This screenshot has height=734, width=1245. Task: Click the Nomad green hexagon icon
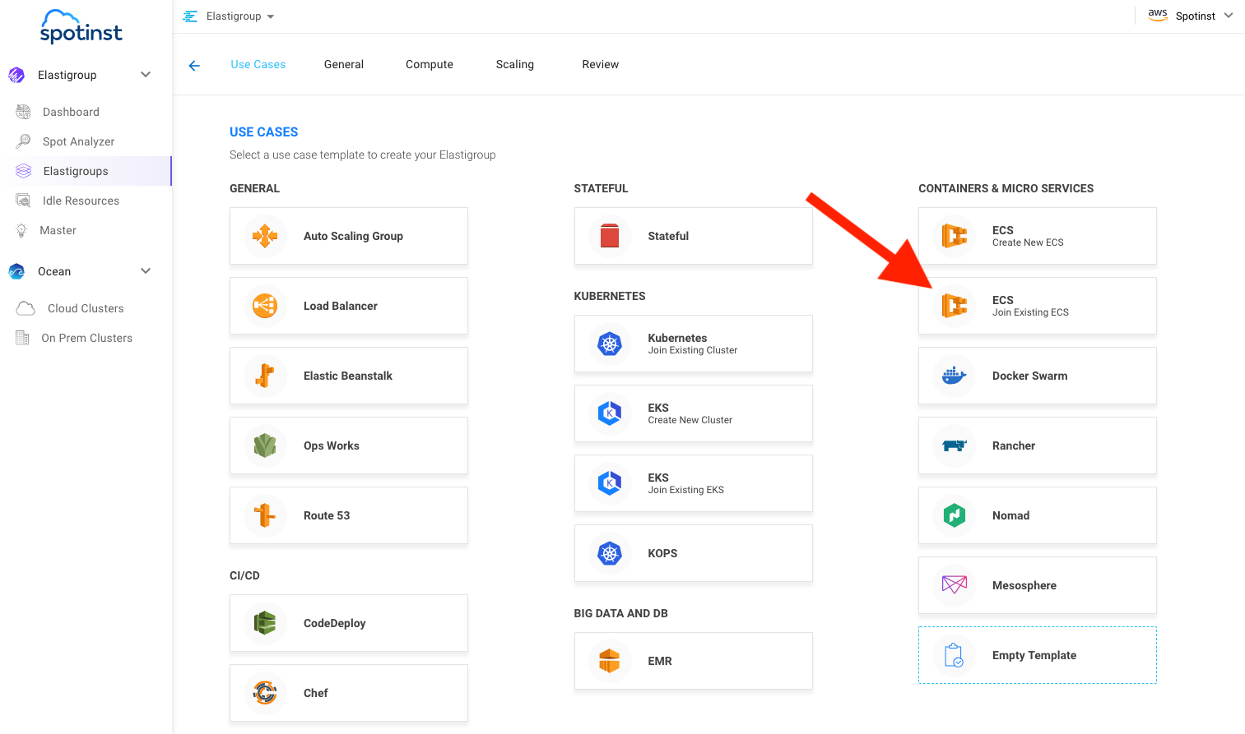954,515
